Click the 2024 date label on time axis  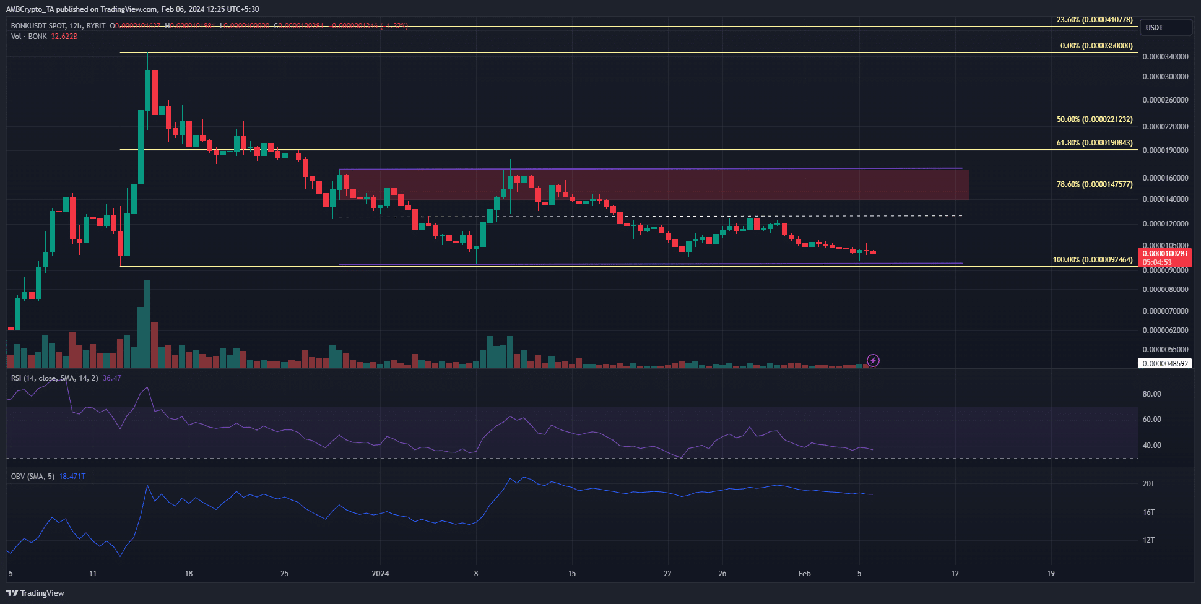click(380, 574)
